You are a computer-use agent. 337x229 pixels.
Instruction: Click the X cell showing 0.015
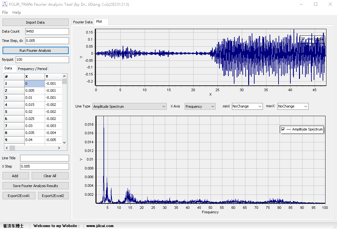(x=34, y=105)
